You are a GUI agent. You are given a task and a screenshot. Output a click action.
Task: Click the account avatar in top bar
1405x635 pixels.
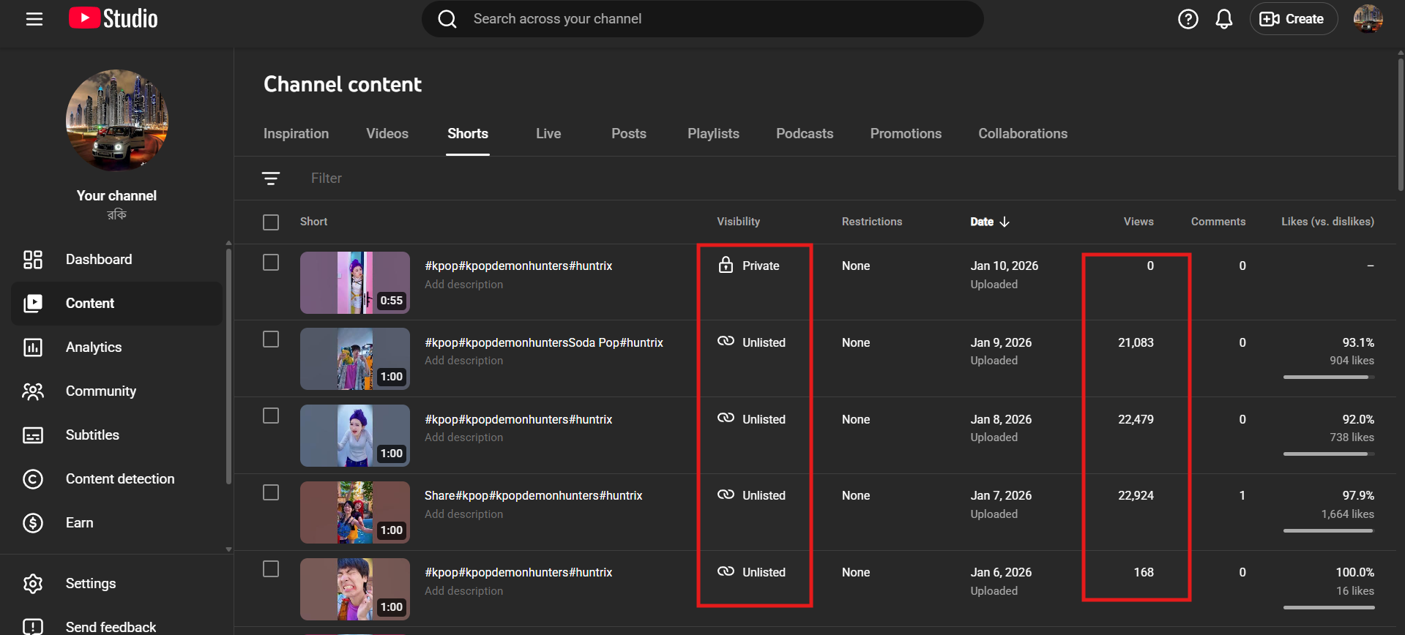point(1367,19)
